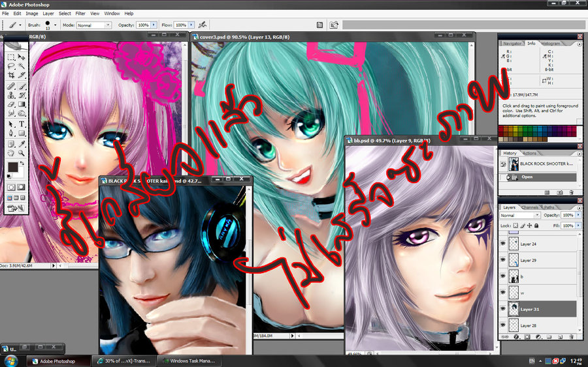This screenshot has height=367, width=588.
Task: Jump to ImageReady button in toolbox
Action: [x=16, y=209]
